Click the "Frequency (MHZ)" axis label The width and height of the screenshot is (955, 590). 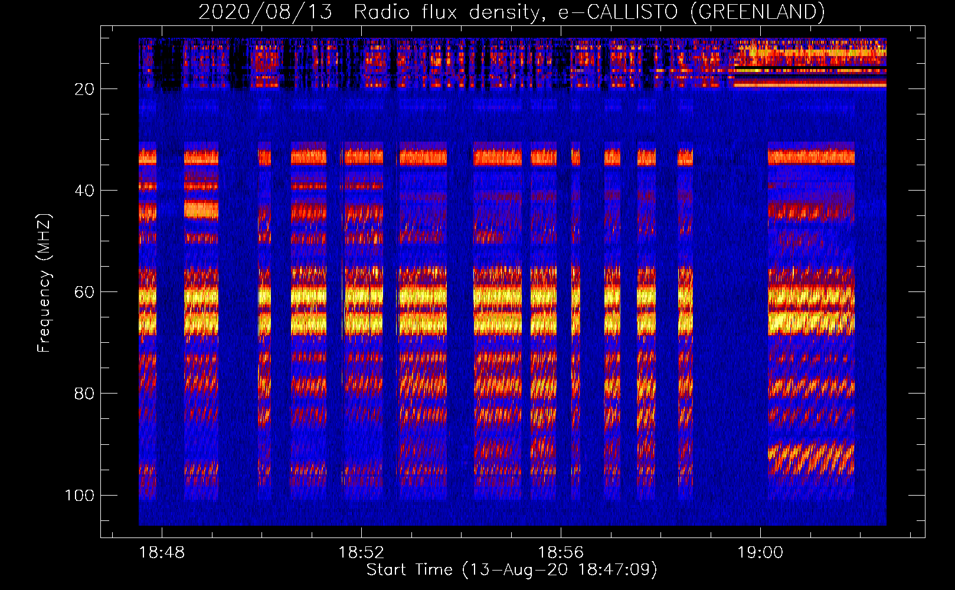[44, 283]
